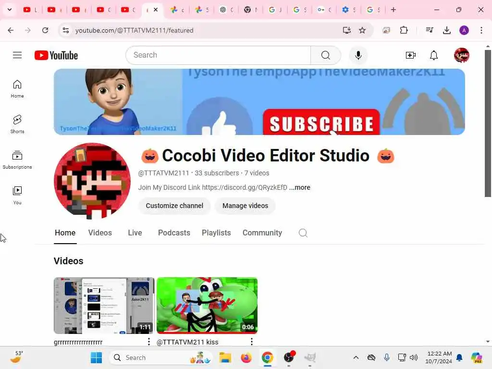Open Subscriptions in the sidebar
The image size is (492, 369).
click(x=17, y=160)
